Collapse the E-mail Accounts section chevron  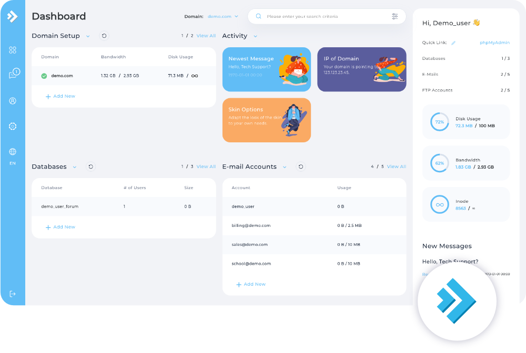285,167
